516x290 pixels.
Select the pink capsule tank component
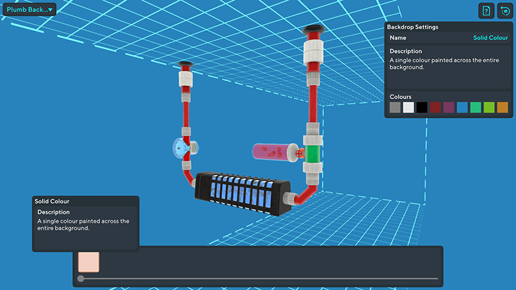272,152
